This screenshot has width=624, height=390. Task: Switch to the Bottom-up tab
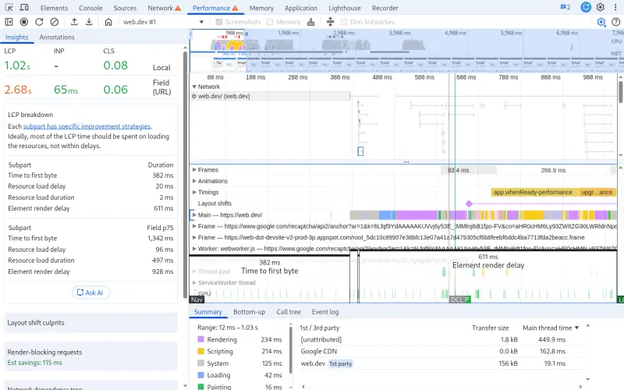click(x=249, y=312)
